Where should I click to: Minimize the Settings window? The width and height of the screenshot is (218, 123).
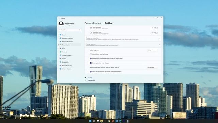tap(154, 18)
